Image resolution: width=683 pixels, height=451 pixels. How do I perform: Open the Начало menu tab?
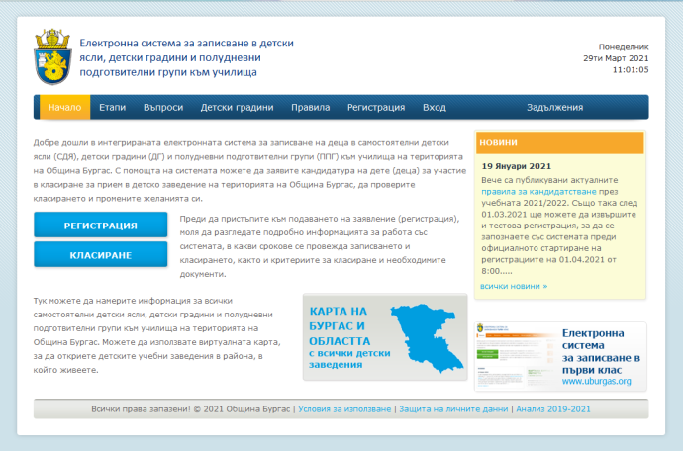64,107
